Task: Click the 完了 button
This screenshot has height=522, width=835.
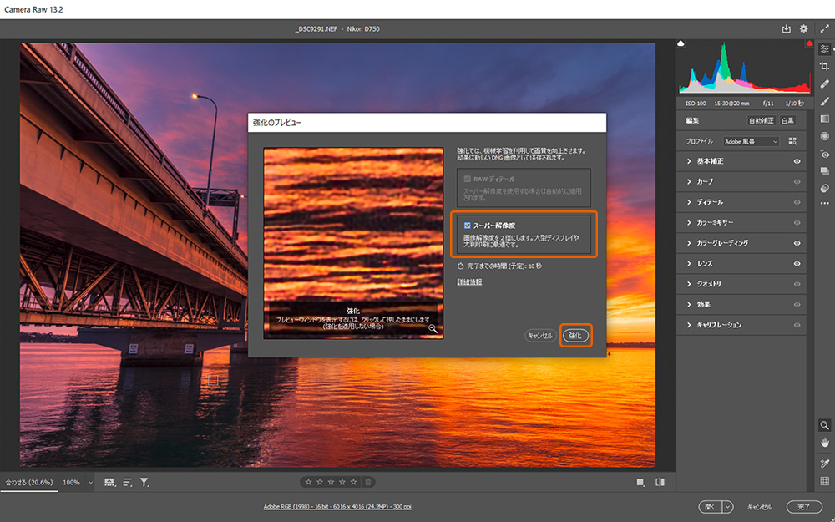Action: point(804,507)
